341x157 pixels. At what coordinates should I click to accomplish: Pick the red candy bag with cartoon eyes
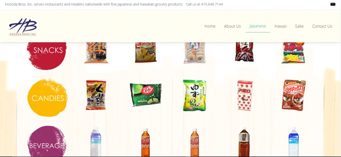[x=293, y=95]
